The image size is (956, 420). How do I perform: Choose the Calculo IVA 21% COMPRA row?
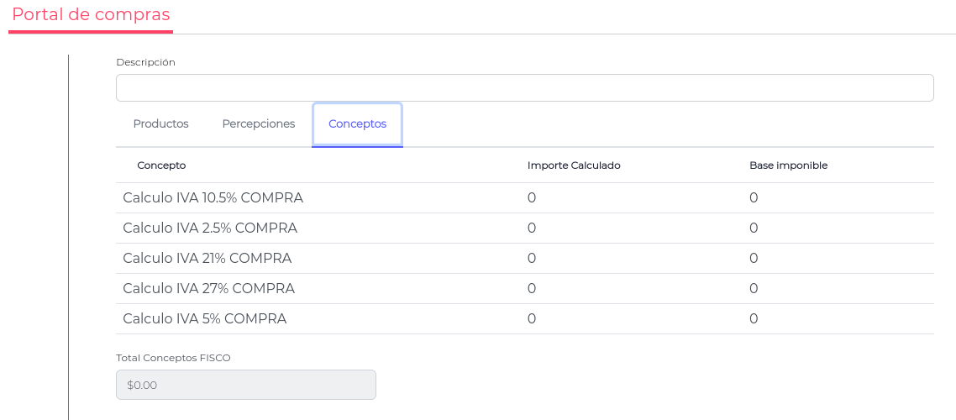tap(207, 259)
